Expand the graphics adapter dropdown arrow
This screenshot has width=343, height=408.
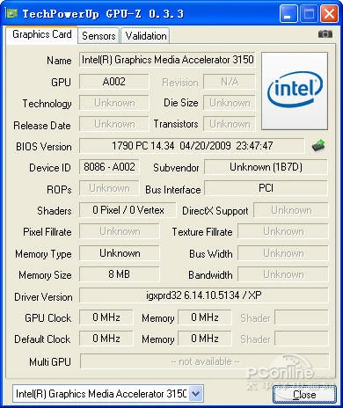tap(195, 394)
